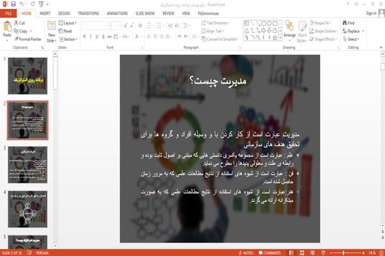Viewport: 385px width, 256px height.
Task: Open the Align Text dropdown
Action: (x=212, y=31)
